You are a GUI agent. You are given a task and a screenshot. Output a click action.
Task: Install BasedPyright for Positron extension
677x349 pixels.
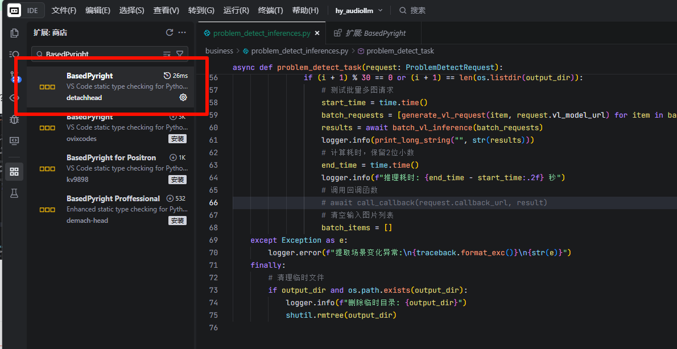(x=177, y=180)
